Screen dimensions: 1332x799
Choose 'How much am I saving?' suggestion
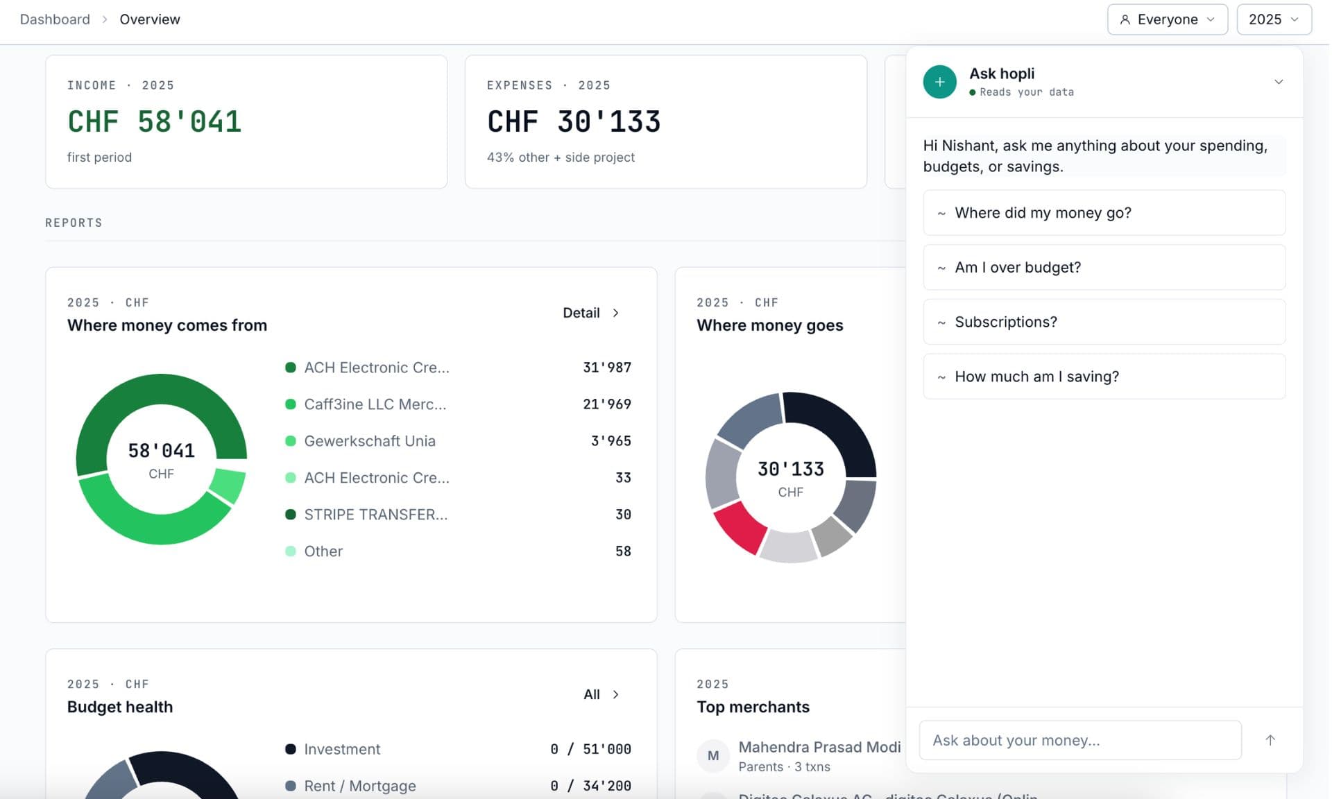tap(1104, 377)
